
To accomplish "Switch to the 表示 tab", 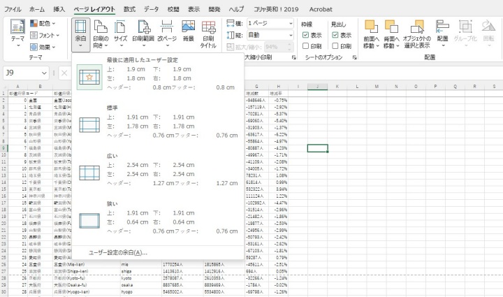I will 194,9.
